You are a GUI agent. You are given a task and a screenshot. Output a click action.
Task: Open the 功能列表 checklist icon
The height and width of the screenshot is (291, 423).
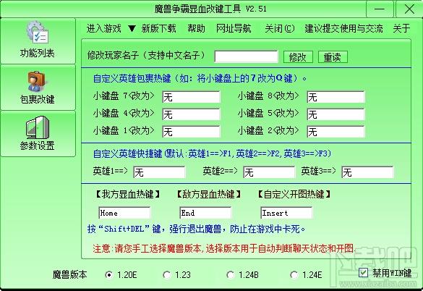click(38, 33)
